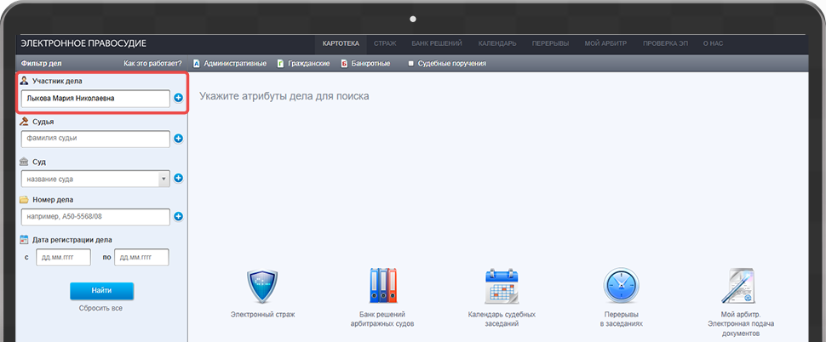Enable the Судебные поручения checkbox
The width and height of the screenshot is (826, 342).
[x=410, y=63]
